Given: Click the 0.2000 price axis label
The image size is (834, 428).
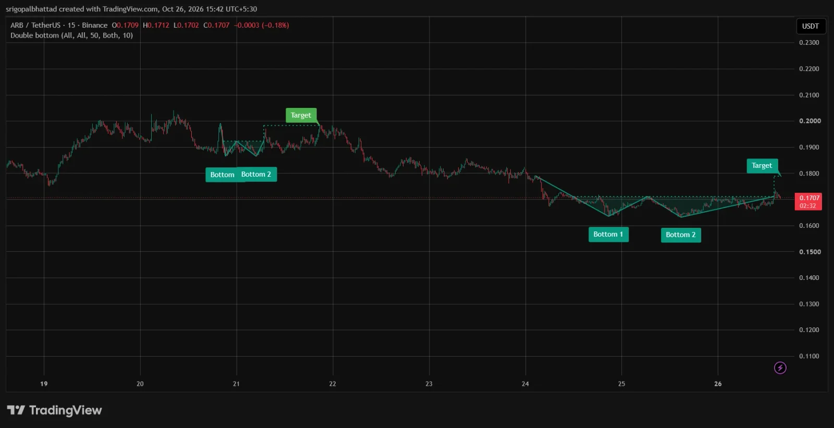Looking at the screenshot, I should 810,121.
